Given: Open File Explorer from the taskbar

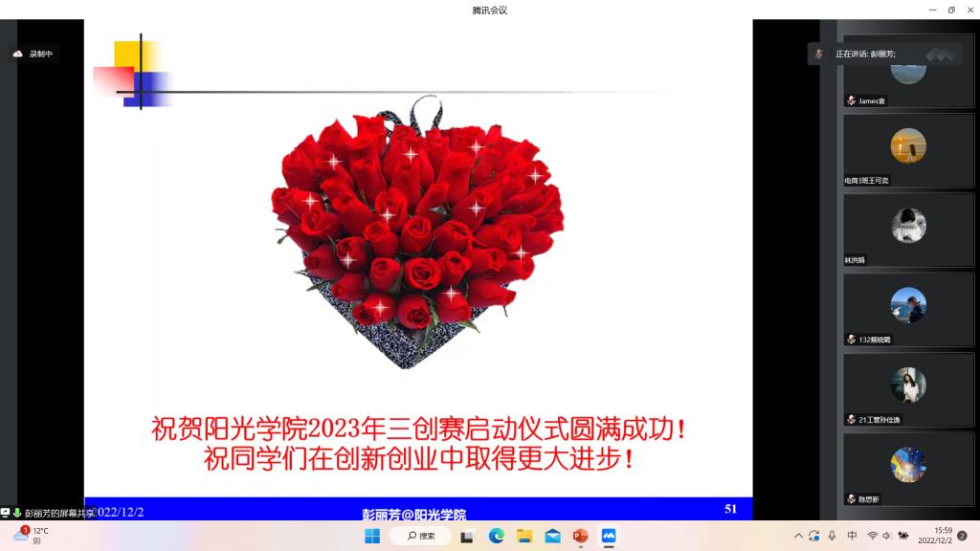Looking at the screenshot, I should click(524, 536).
